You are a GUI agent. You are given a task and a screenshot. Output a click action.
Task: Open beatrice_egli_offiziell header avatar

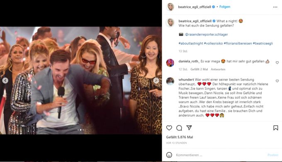170,7
